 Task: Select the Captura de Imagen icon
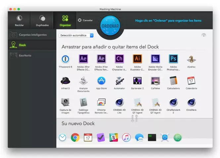tap(65, 102)
